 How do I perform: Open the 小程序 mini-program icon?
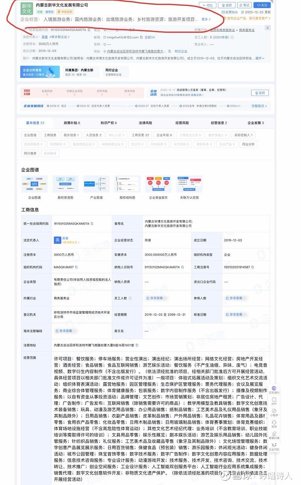(x=274, y=411)
